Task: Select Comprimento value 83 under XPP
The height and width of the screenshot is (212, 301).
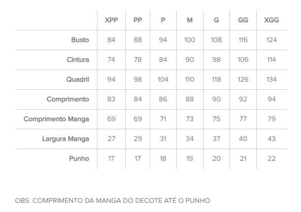Action: coord(111,99)
